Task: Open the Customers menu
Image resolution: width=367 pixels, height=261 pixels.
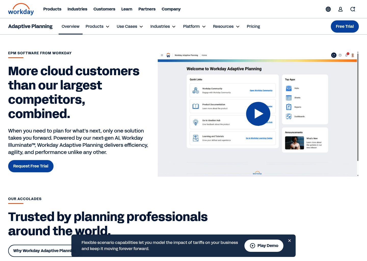Action: pos(104,9)
